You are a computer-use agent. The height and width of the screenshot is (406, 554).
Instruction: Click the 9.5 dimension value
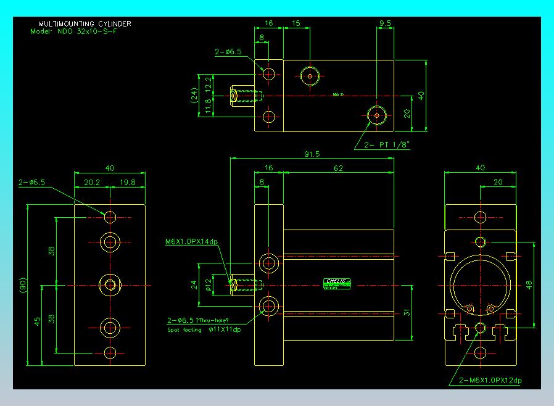(385, 23)
